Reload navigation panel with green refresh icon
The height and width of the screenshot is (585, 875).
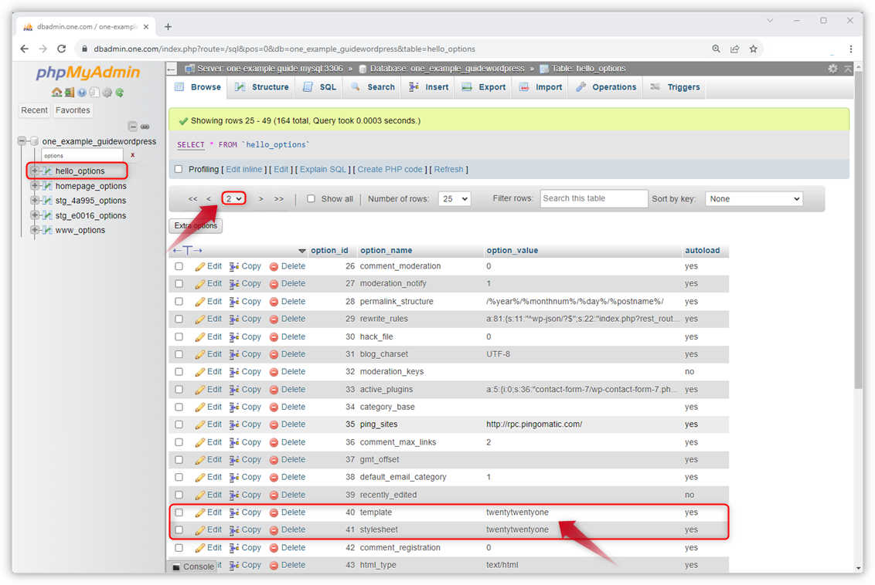(x=119, y=93)
